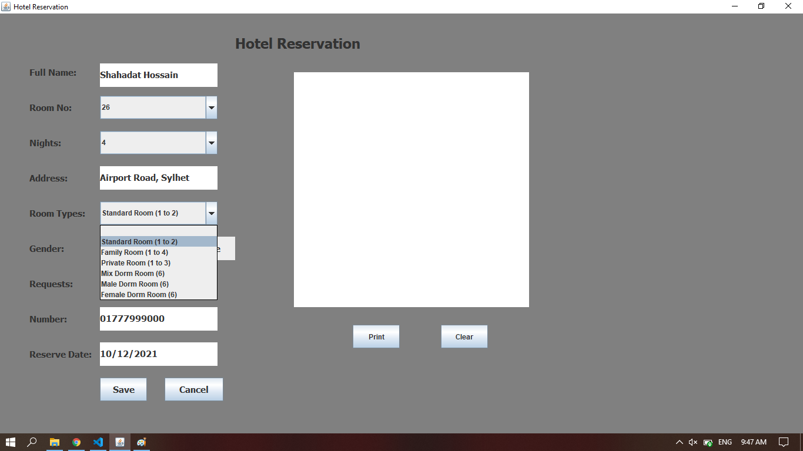
Task: Click the Save button
Action: point(123,389)
